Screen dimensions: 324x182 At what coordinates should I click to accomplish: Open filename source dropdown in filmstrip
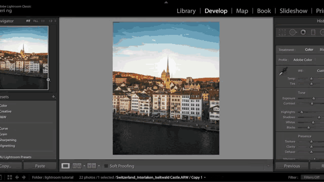tap(205, 177)
